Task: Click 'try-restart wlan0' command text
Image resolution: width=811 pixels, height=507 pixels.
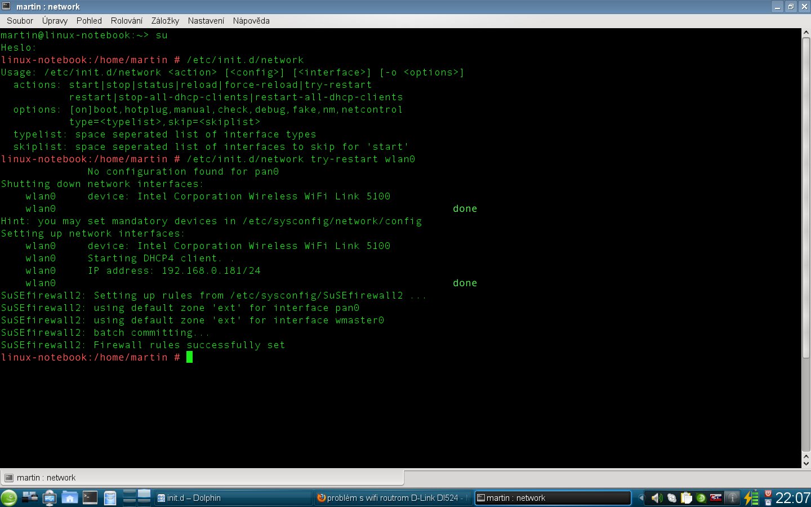Action: coord(363,159)
